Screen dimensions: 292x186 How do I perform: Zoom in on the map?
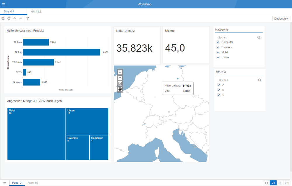tap(120, 72)
